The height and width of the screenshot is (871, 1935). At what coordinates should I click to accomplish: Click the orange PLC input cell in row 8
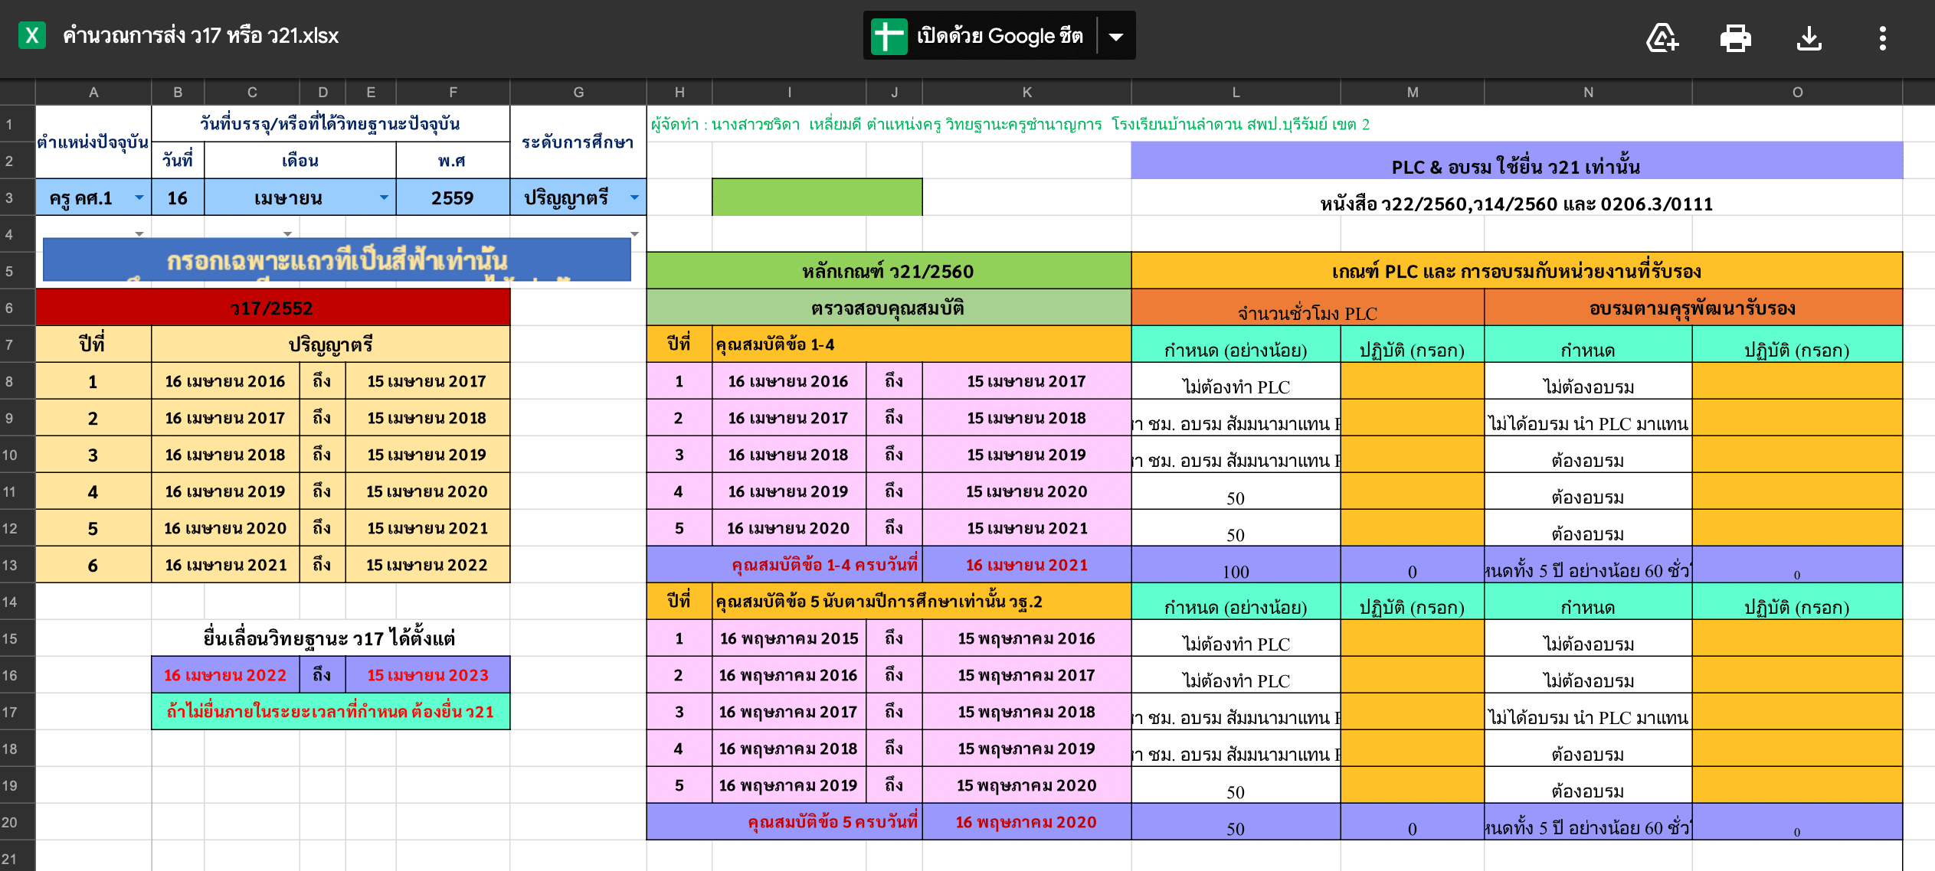click(1413, 381)
